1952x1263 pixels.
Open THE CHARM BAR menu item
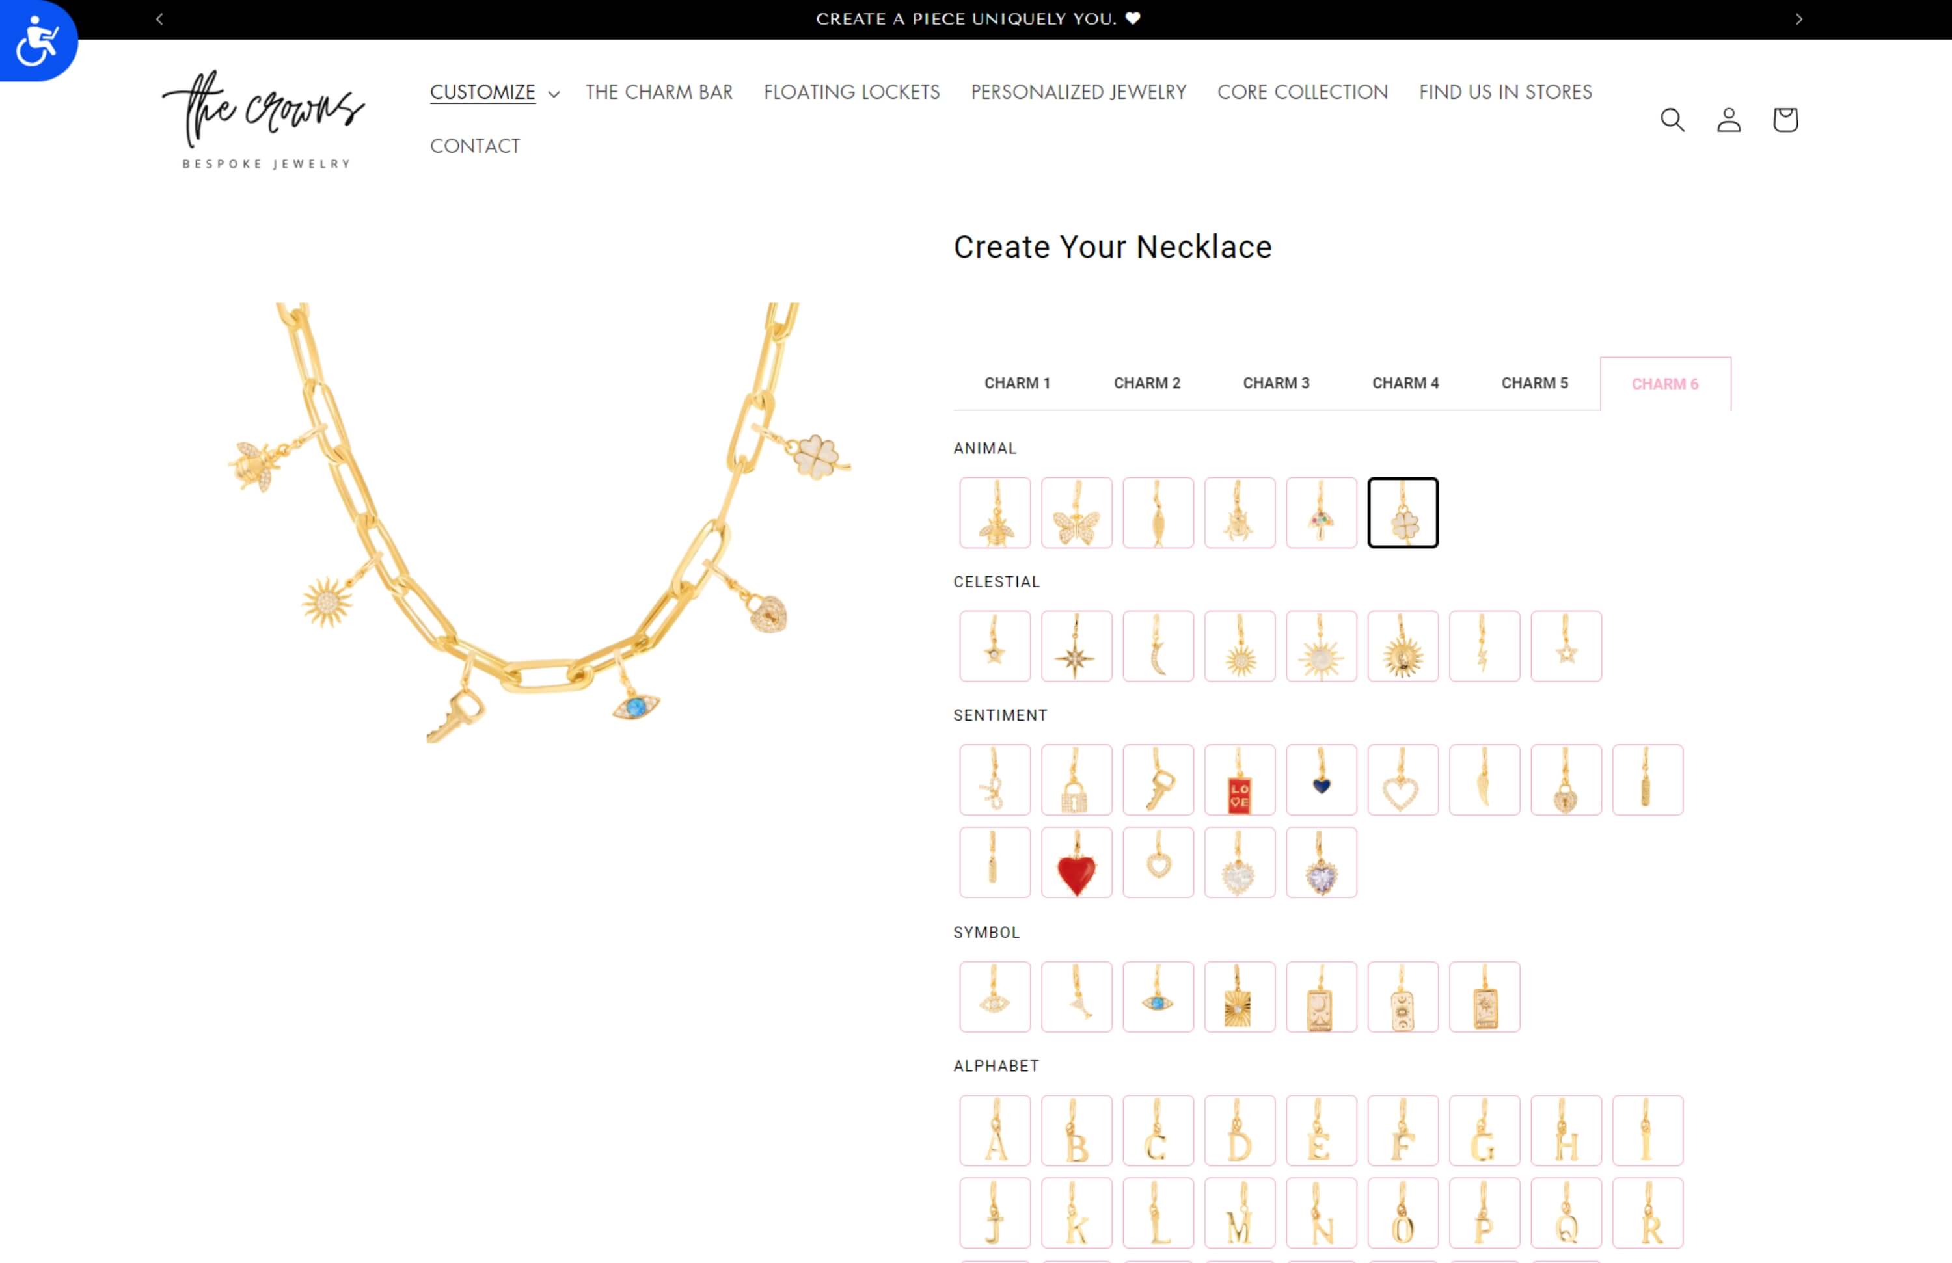[658, 92]
